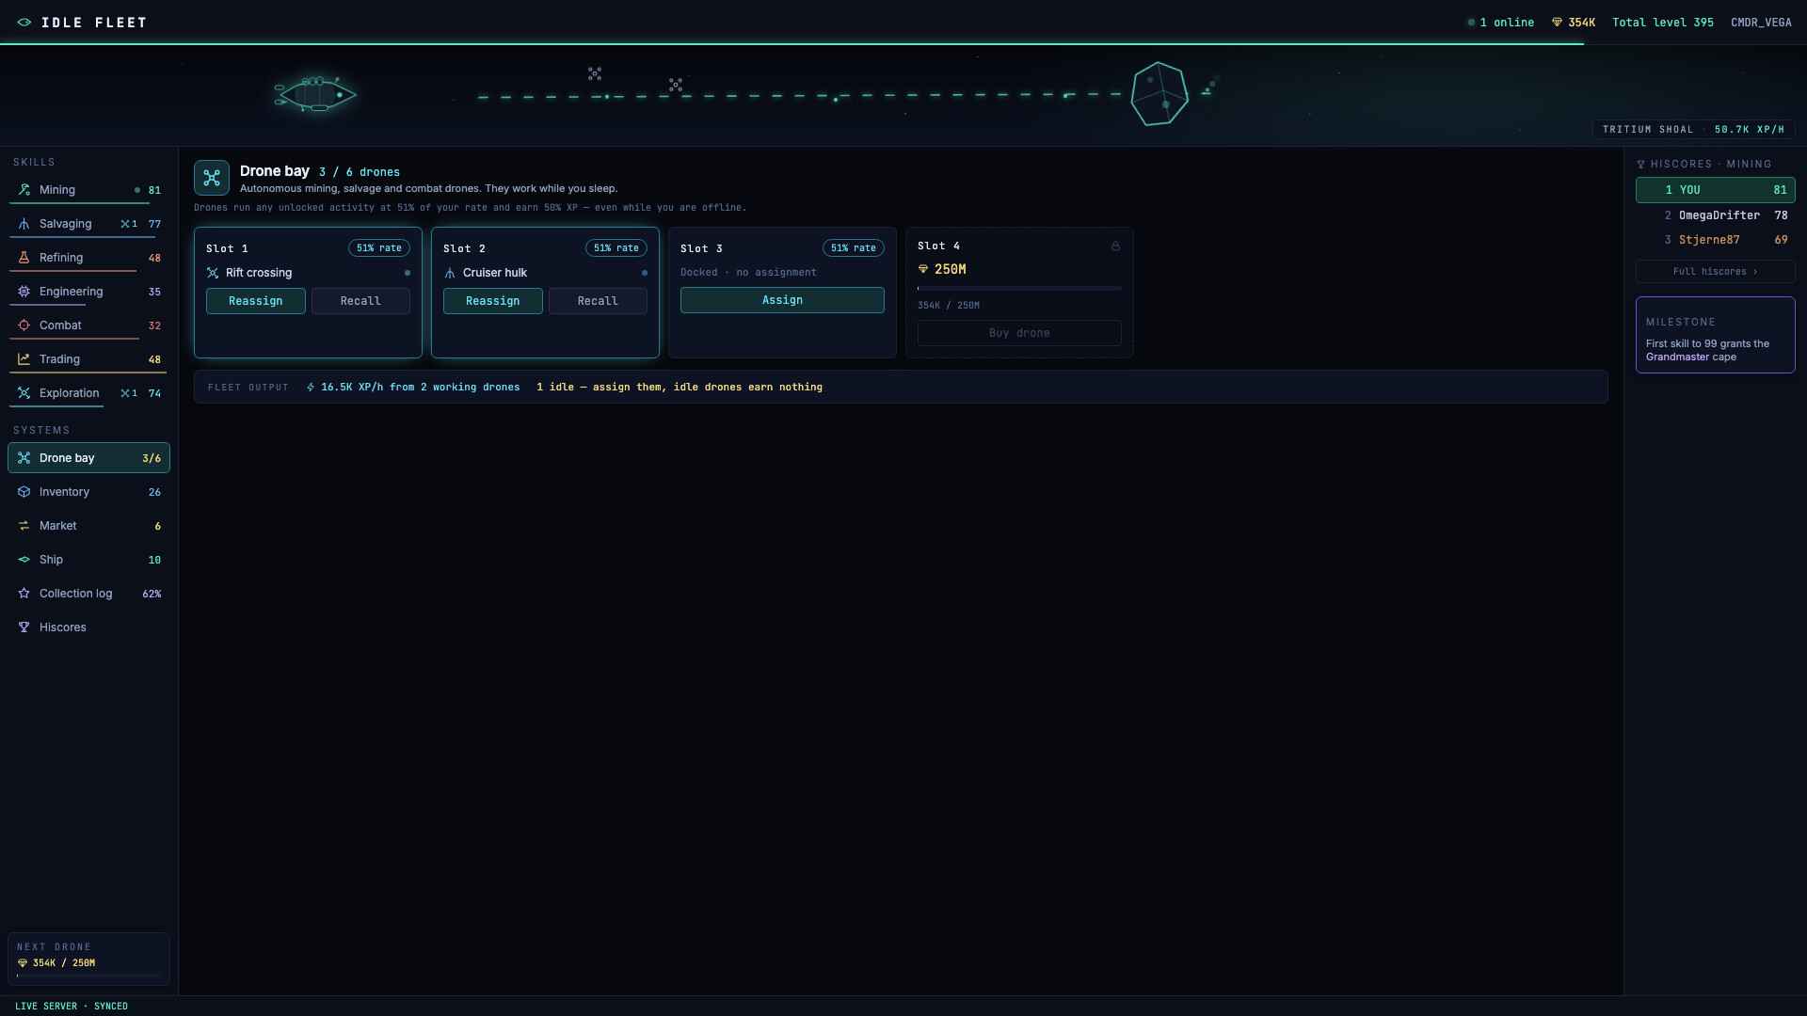Click the Engineering gear icon

point(24,292)
